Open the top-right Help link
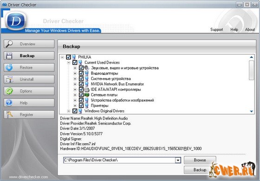Screen dimensions: 260x181 pos(234,29)
